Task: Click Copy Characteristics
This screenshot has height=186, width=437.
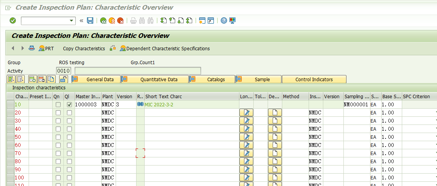Action: (84, 48)
